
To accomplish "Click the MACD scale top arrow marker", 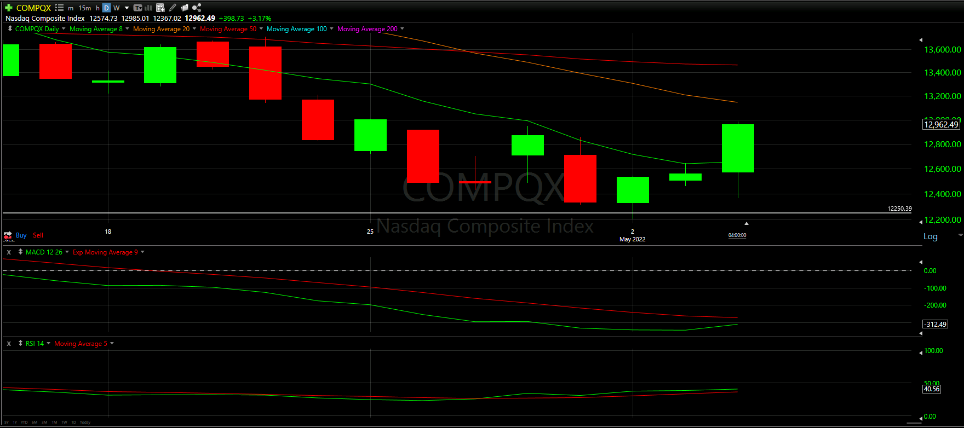I will point(921,262).
